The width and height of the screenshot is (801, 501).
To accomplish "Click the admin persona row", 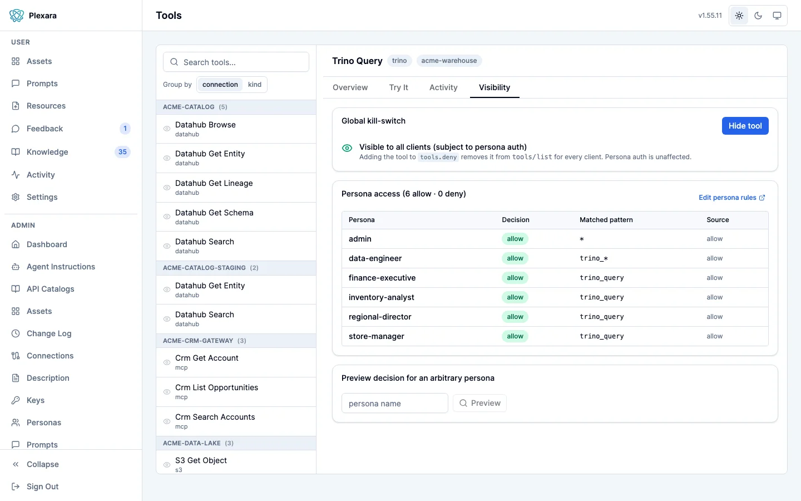I will (555, 239).
